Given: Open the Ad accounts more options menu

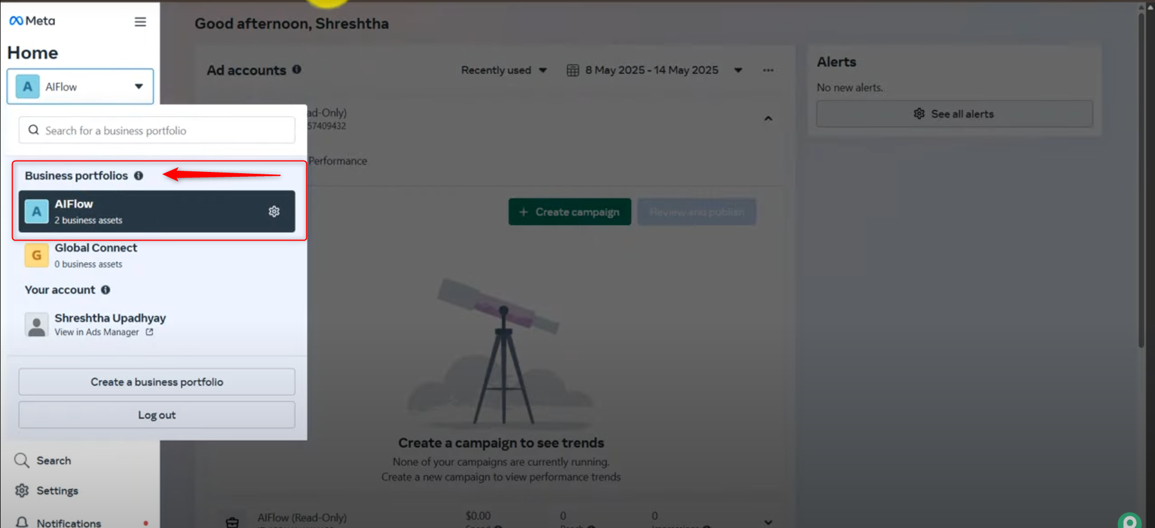Looking at the screenshot, I should 768,70.
